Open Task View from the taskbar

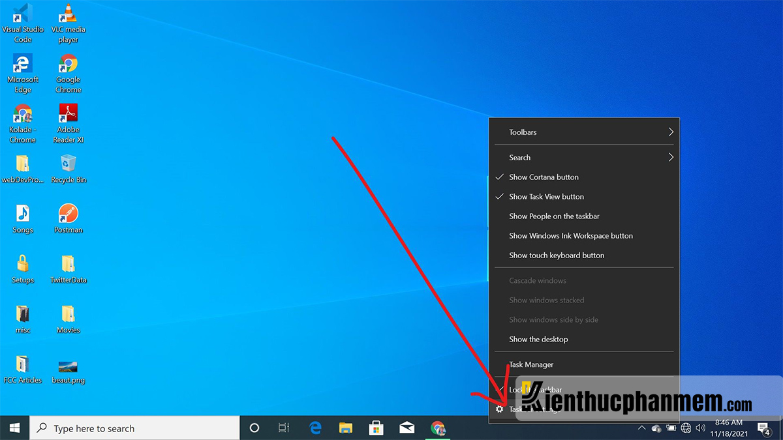(284, 428)
